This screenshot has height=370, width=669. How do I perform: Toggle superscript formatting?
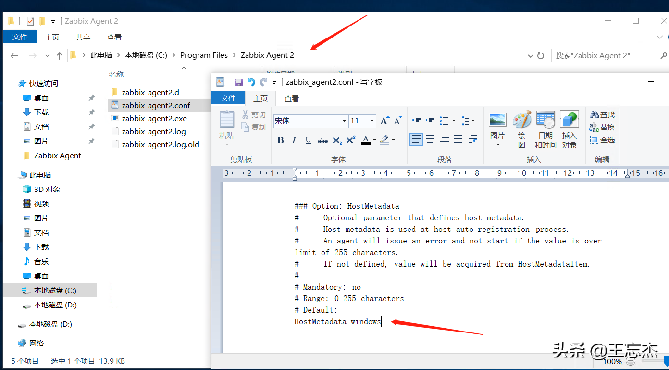point(351,140)
